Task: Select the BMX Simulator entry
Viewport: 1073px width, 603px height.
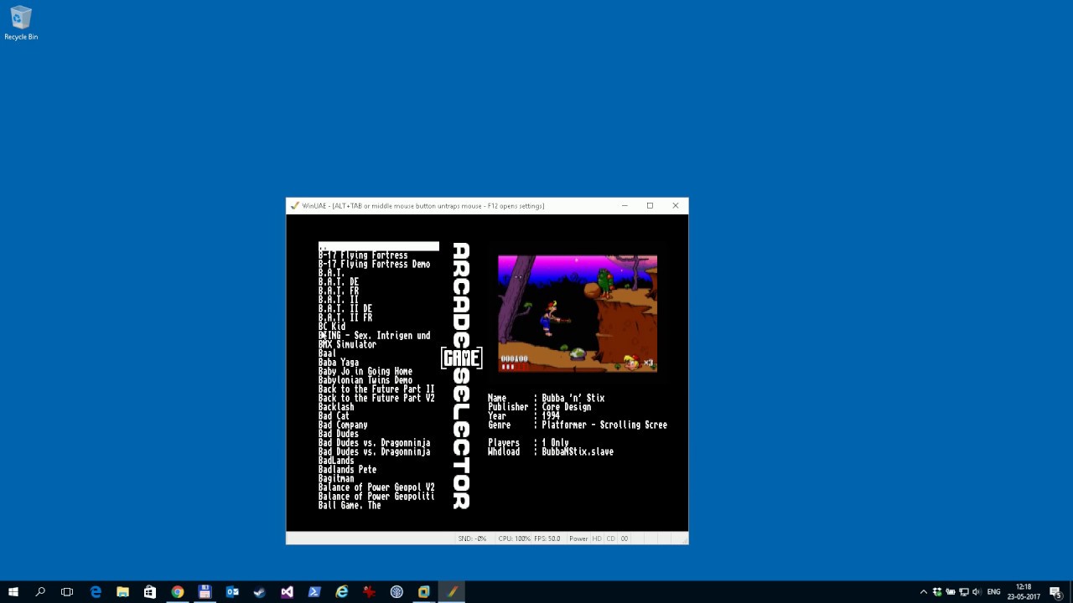Action: [347, 344]
